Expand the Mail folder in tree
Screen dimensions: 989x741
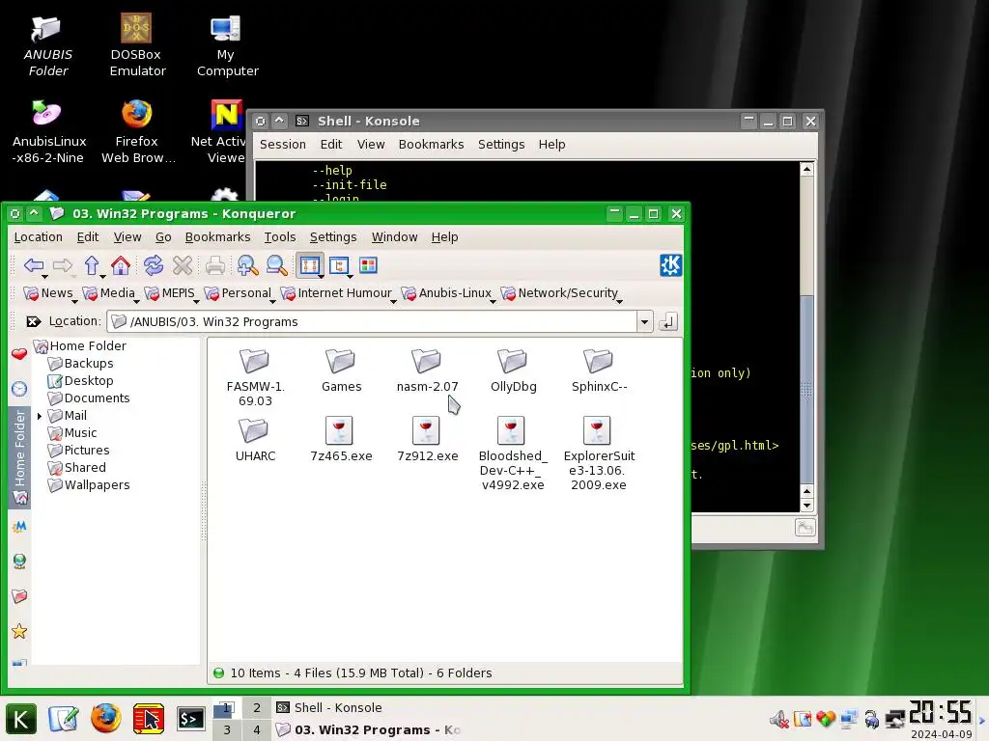coord(39,416)
